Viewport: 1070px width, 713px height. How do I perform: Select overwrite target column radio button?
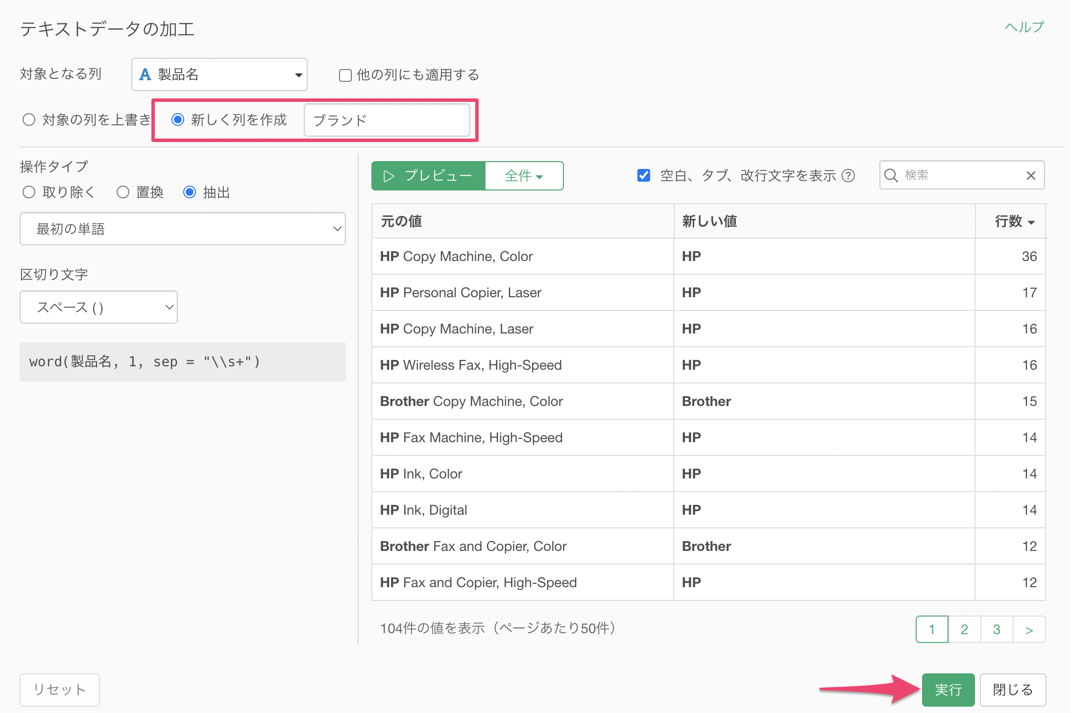pyautogui.click(x=29, y=119)
